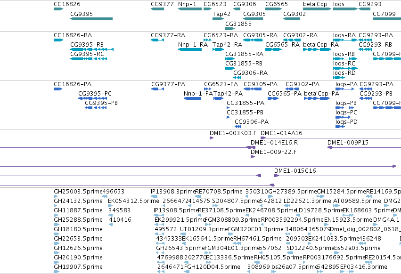Select transcript Nnp-1-RA

pyautogui.click(x=193, y=44)
